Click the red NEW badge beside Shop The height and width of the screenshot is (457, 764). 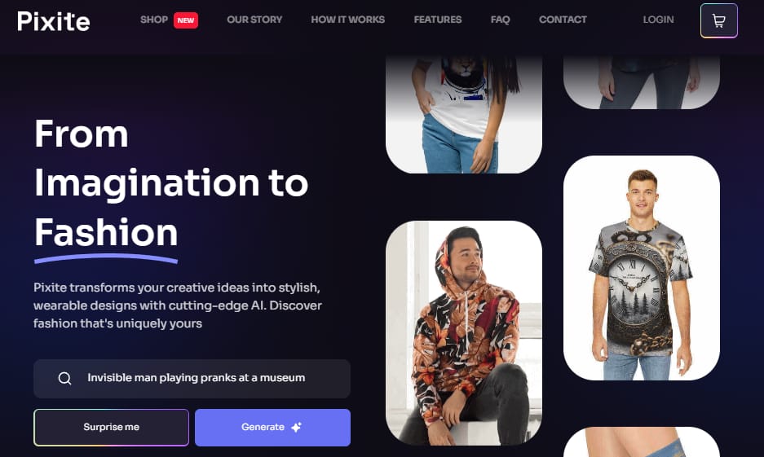coord(186,20)
